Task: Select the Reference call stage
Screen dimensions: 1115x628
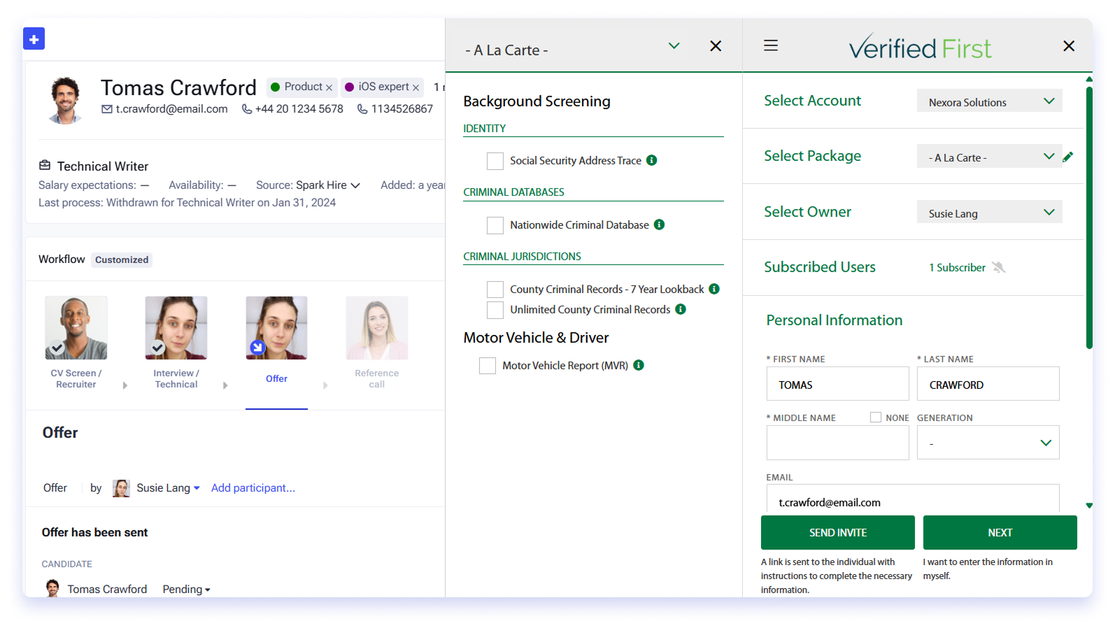Action: click(377, 343)
